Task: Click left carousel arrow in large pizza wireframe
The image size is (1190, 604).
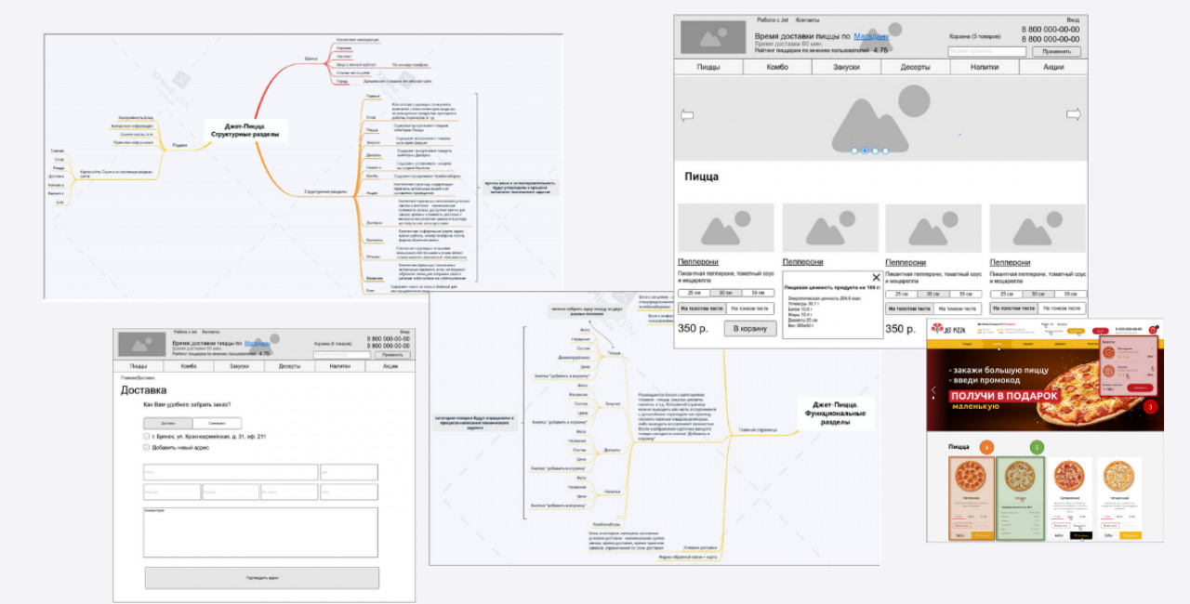Action: (x=688, y=115)
